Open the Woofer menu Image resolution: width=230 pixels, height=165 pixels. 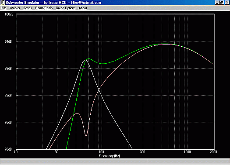pos(14,8)
